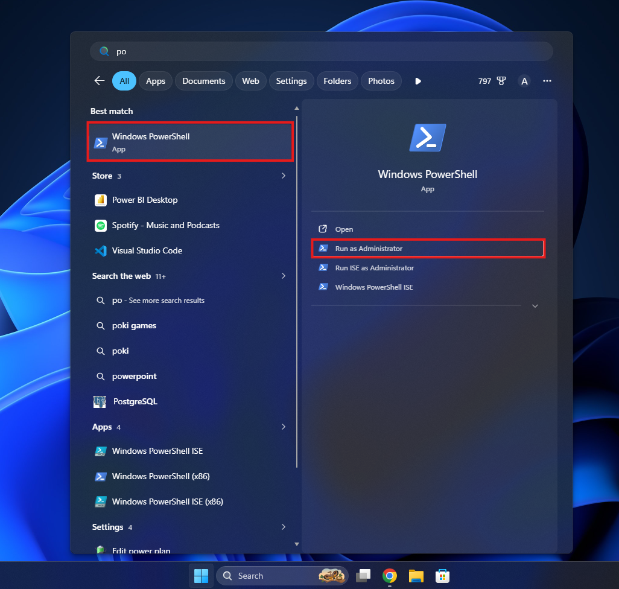619x589 pixels.
Task: Open the three-dot options menu
Action: 547,80
